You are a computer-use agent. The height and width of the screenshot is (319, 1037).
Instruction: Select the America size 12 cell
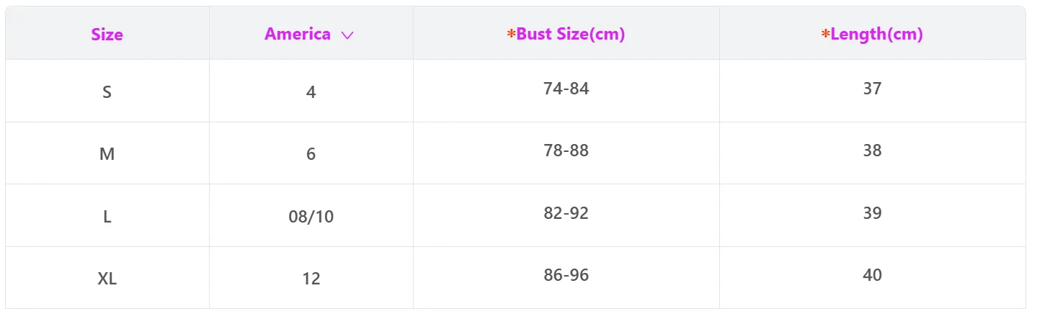311,278
